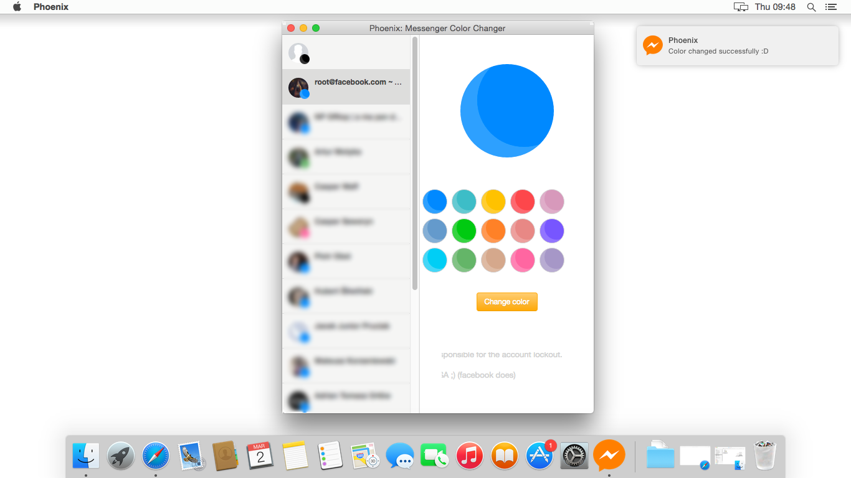This screenshot has height=478, width=851.
Task: Select the root@facebook.com conversation
Action: (346, 87)
